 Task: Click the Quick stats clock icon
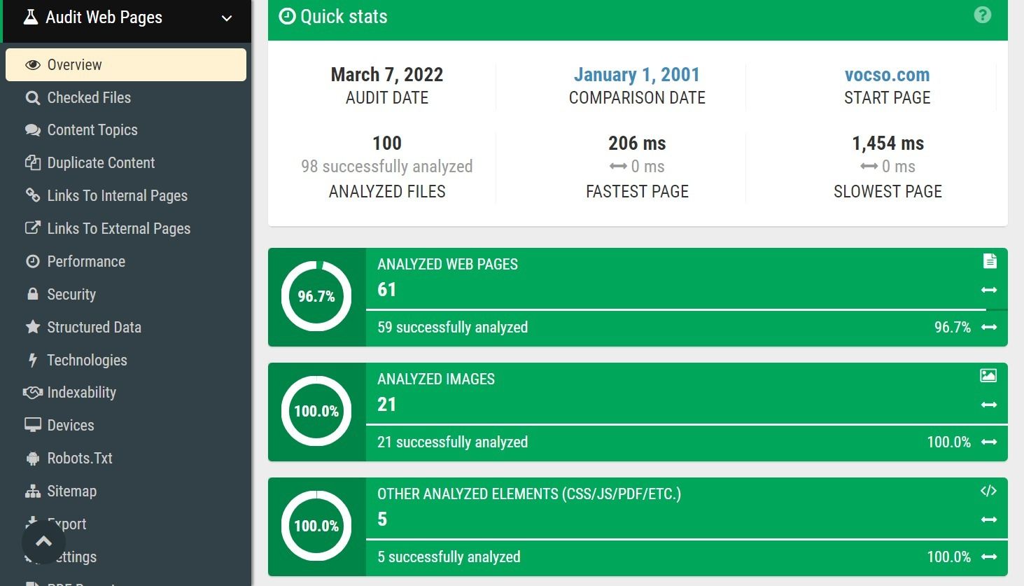(287, 17)
